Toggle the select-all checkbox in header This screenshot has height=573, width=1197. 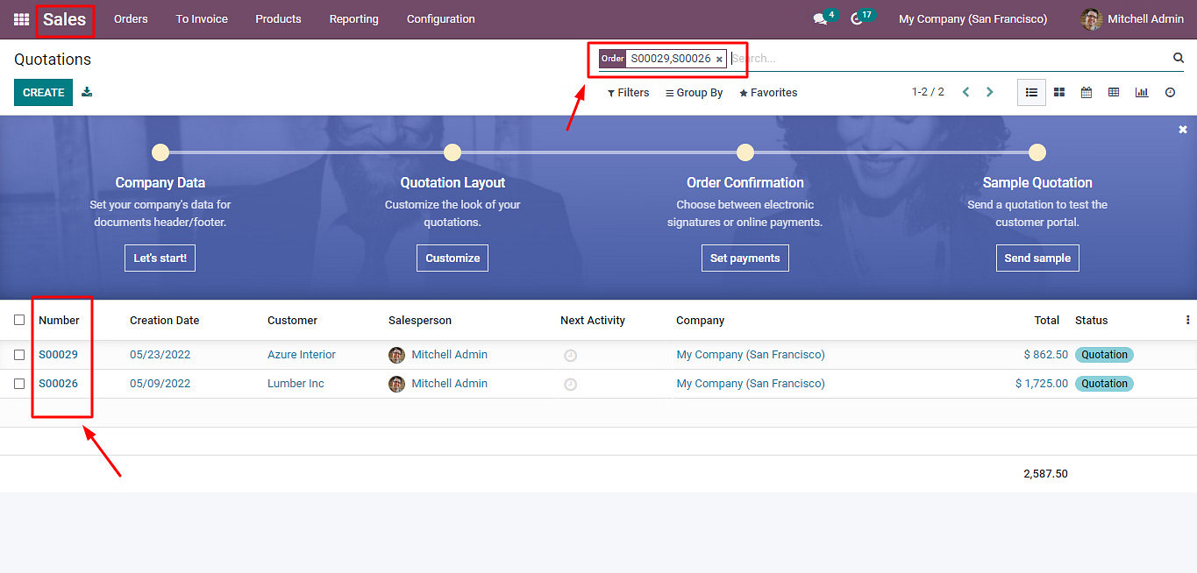pyautogui.click(x=19, y=320)
